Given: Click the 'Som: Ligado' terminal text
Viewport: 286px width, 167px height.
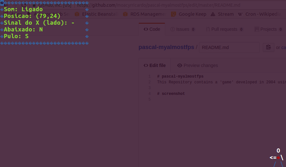Looking at the screenshot, I should click(23, 9).
